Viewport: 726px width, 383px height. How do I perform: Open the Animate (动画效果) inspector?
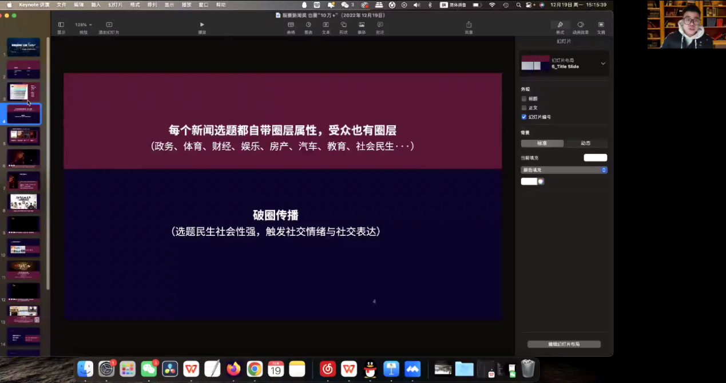pos(580,25)
